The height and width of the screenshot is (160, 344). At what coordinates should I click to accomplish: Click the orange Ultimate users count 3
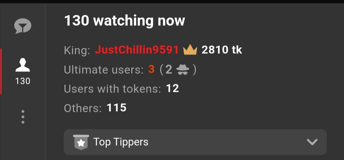(151, 70)
